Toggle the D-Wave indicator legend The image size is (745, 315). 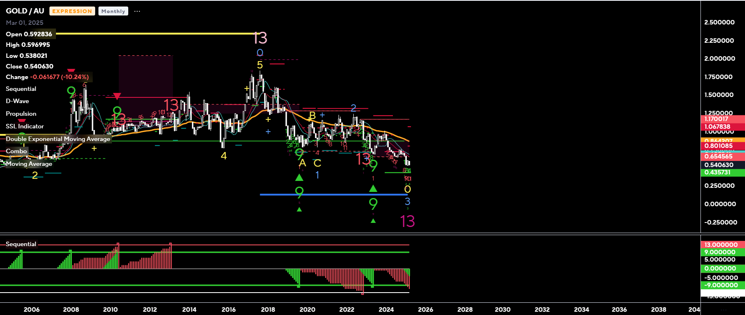(17, 101)
